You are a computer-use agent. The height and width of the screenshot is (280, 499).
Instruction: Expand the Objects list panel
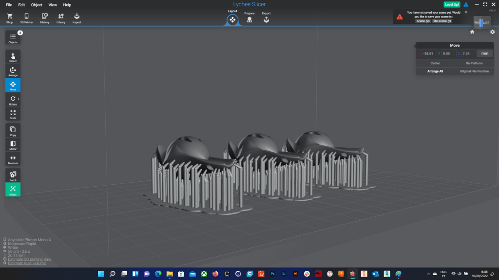13,38
